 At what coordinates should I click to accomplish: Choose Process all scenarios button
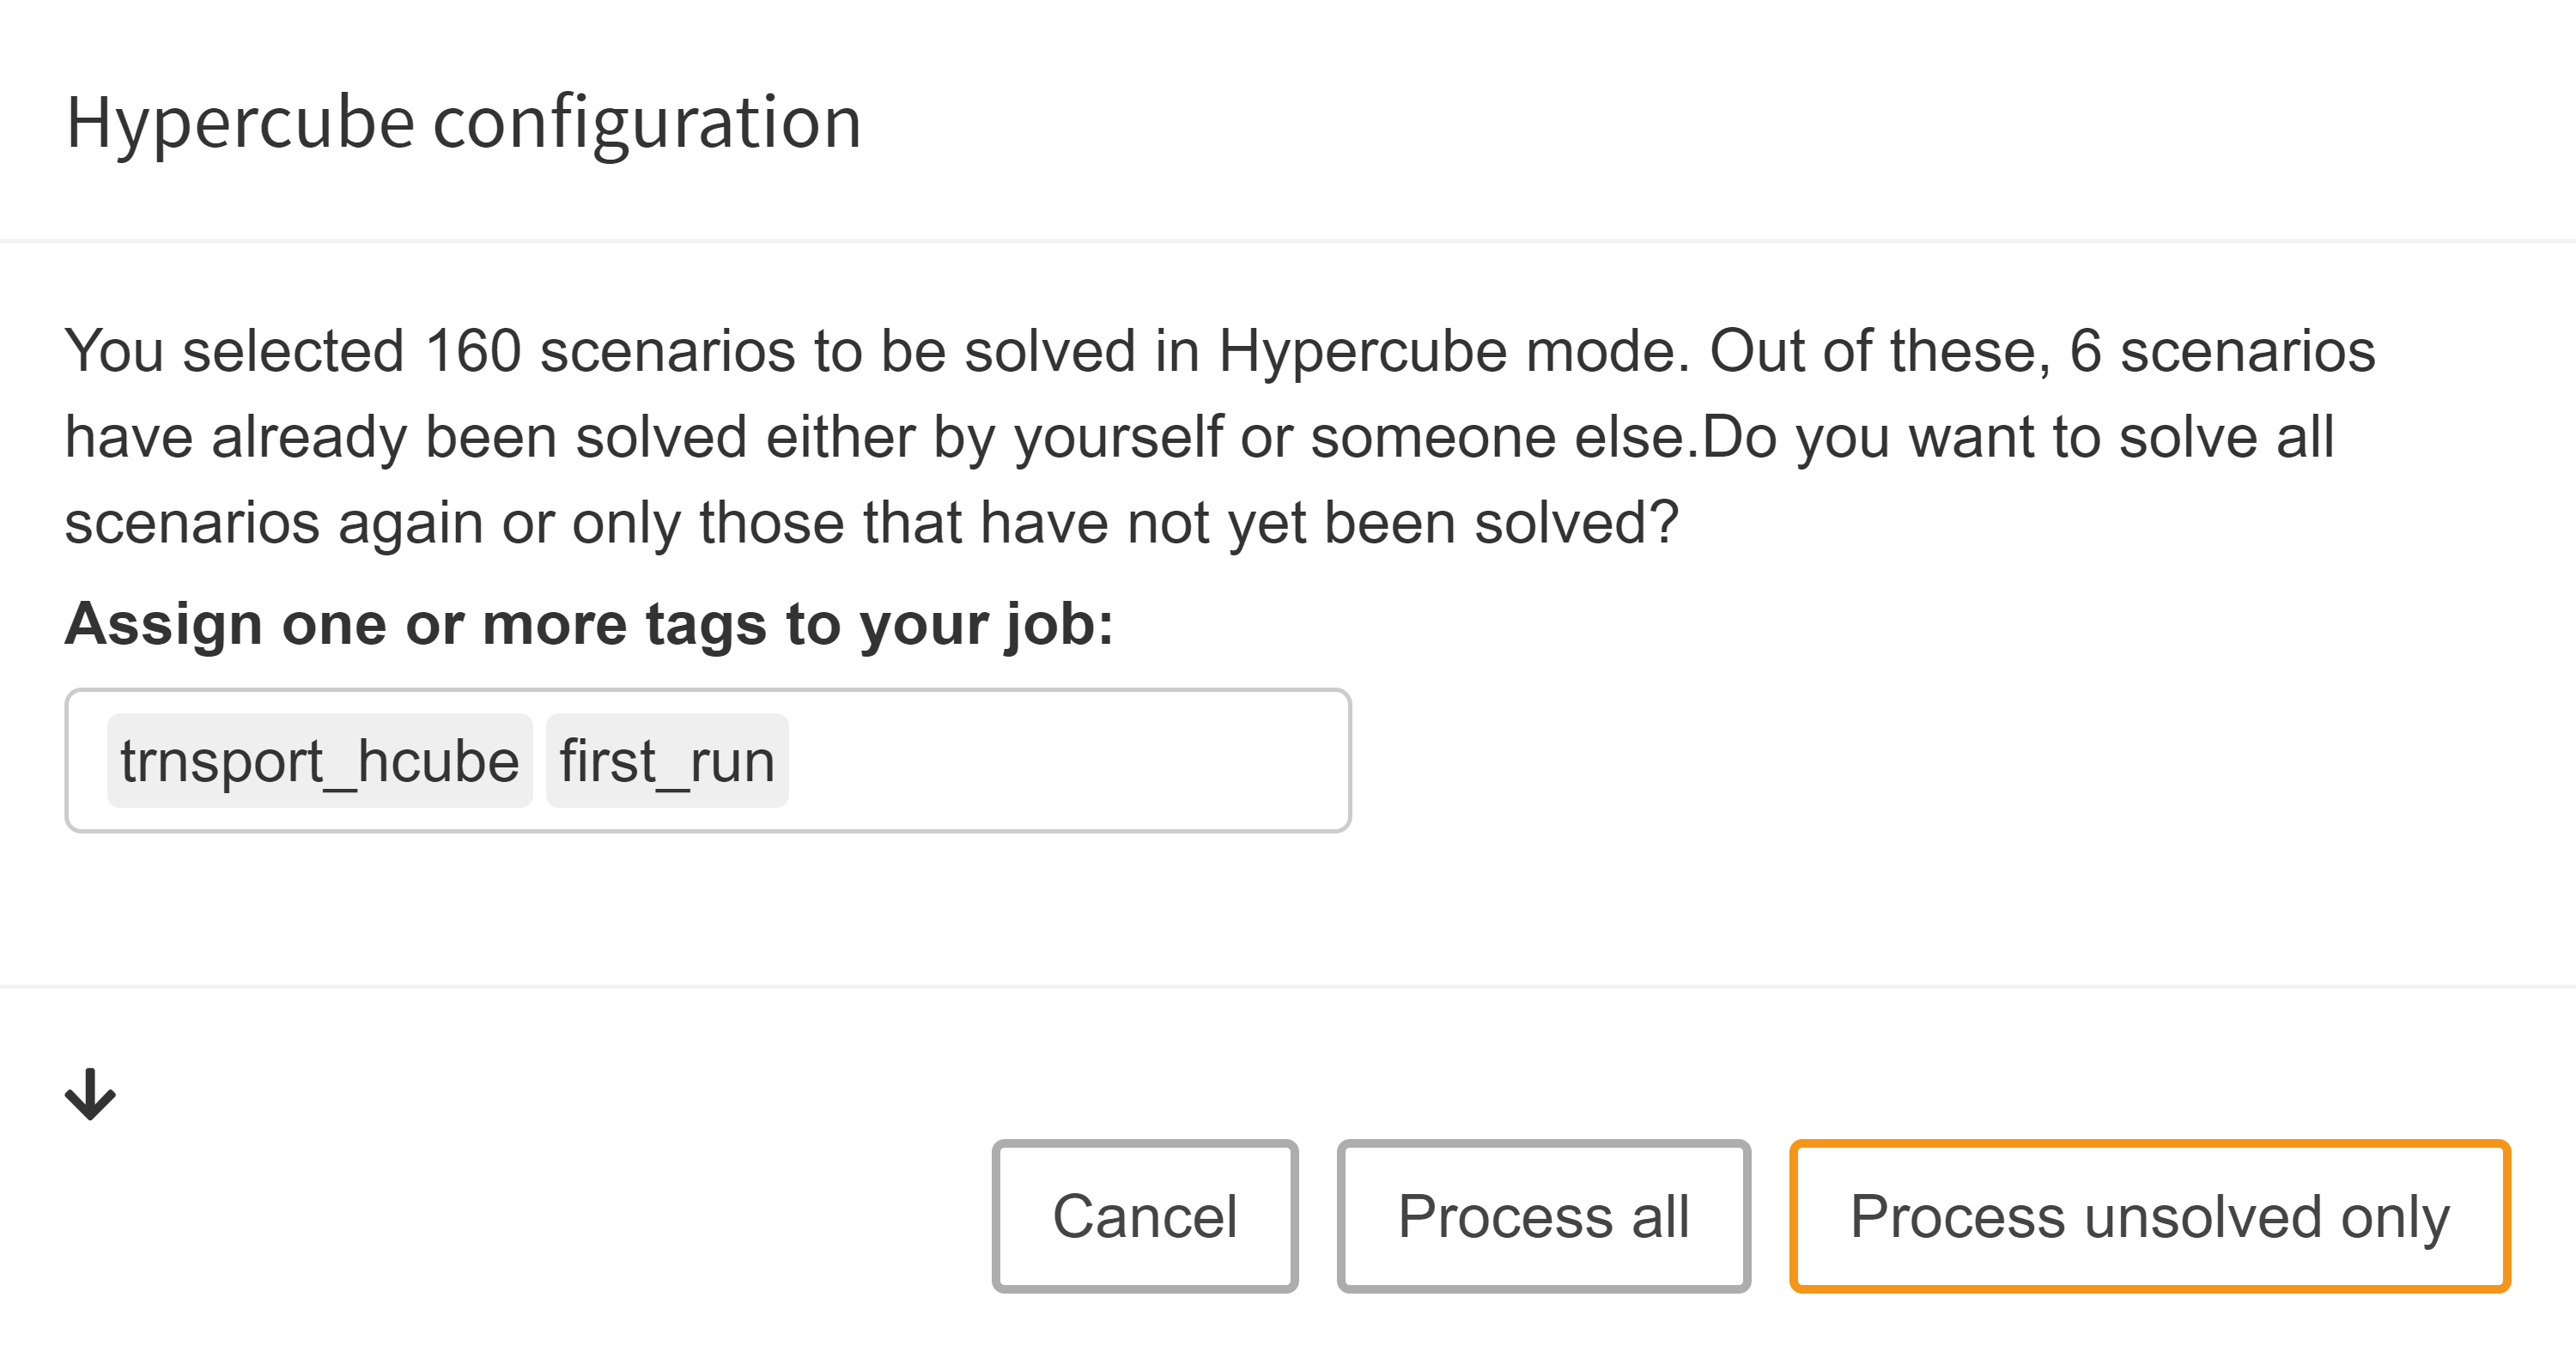point(1543,1216)
